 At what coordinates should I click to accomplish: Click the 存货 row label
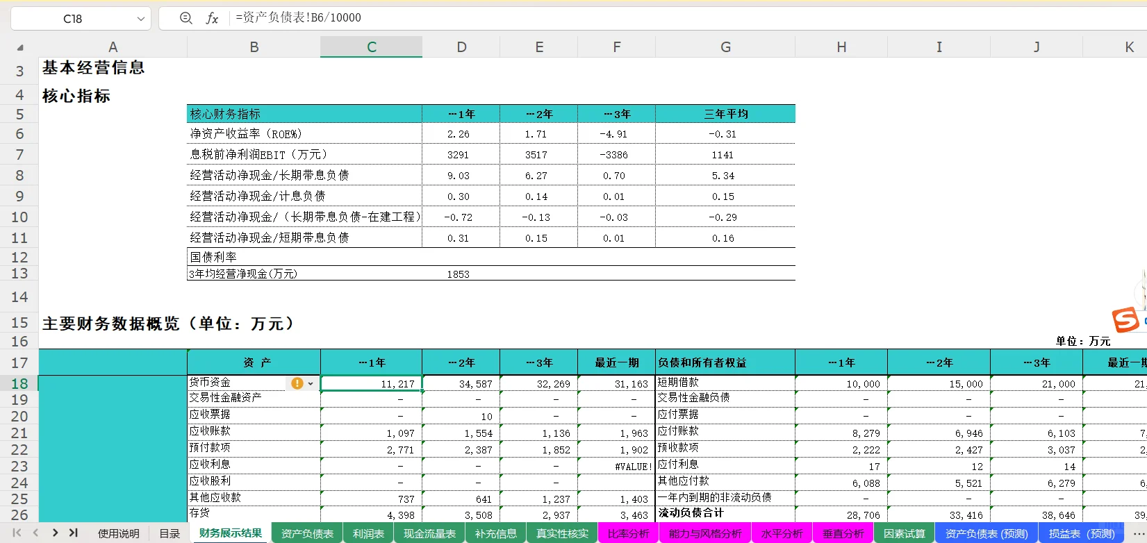254,514
